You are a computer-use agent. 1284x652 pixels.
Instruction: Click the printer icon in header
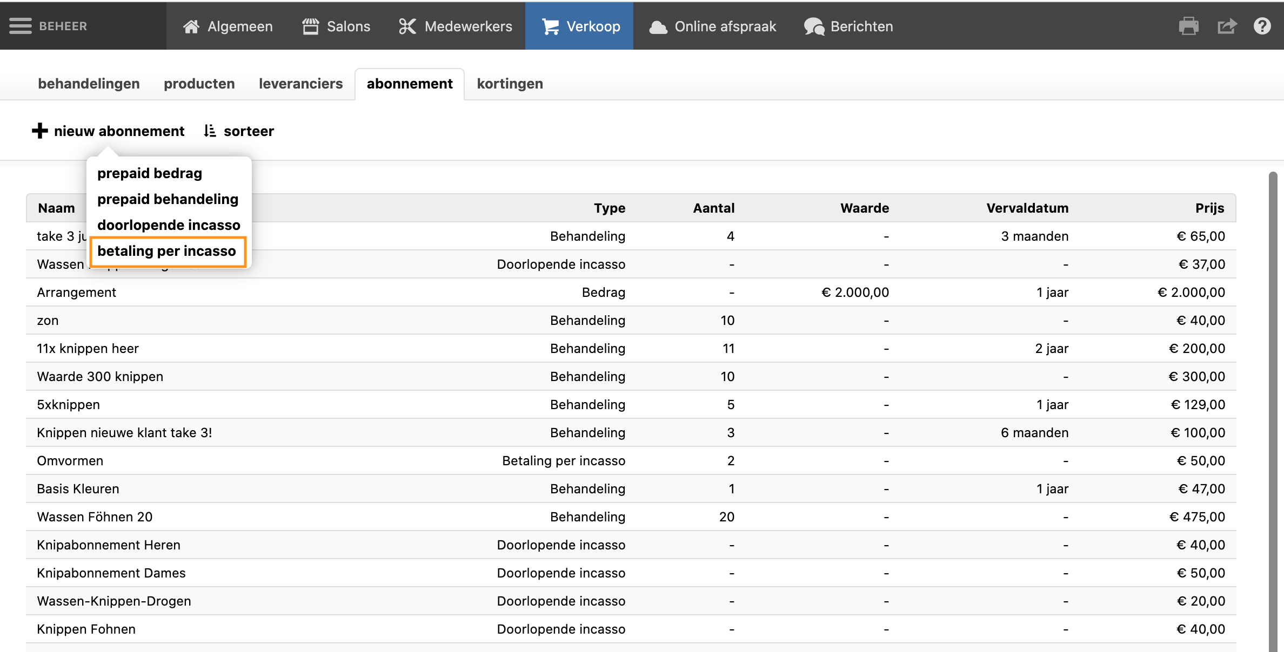tap(1188, 26)
